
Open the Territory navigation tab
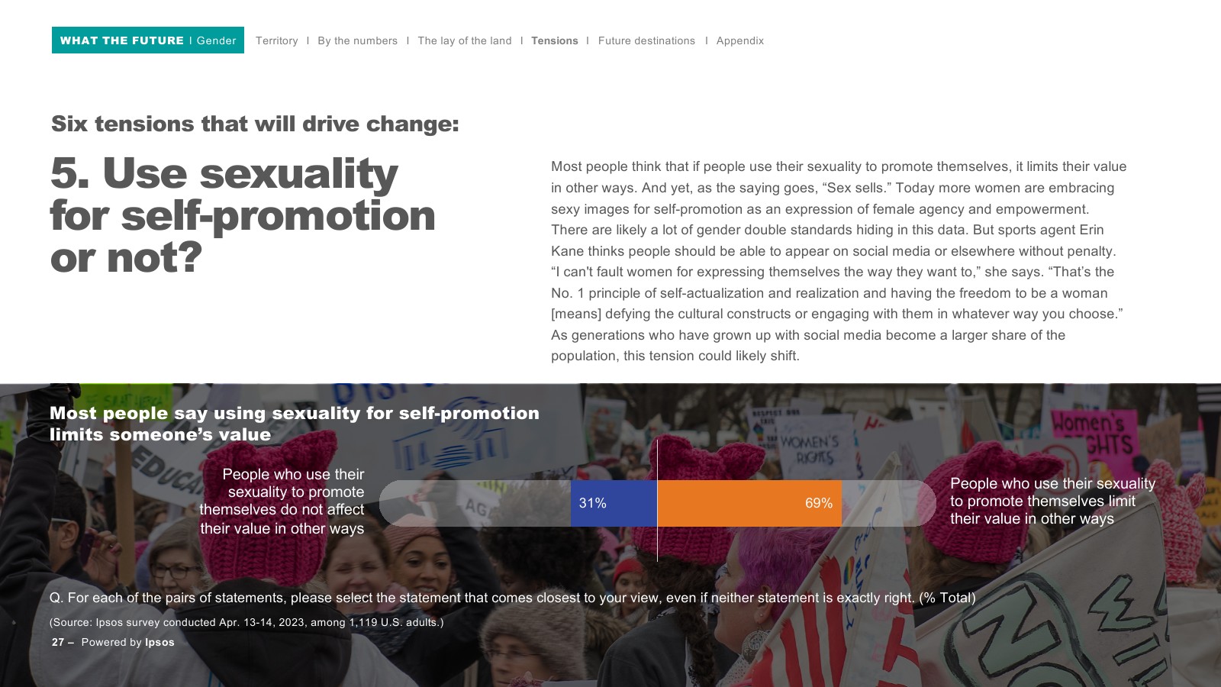tap(276, 40)
